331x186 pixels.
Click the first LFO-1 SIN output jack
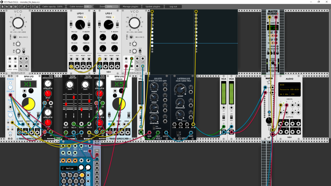[72, 67]
